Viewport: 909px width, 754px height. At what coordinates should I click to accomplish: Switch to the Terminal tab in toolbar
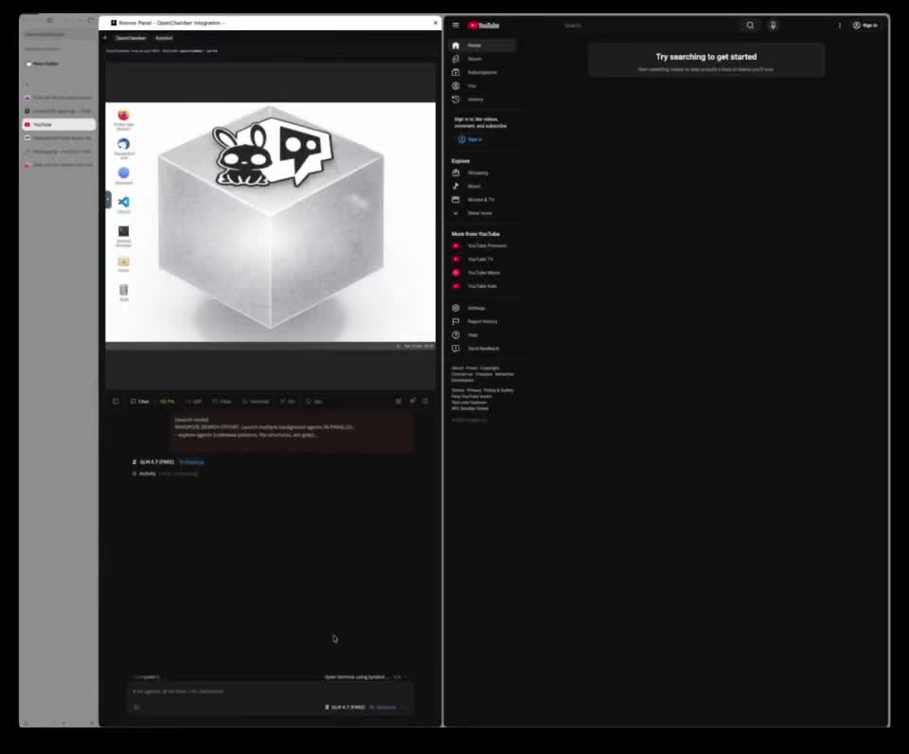pyautogui.click(x=256, y=402)
